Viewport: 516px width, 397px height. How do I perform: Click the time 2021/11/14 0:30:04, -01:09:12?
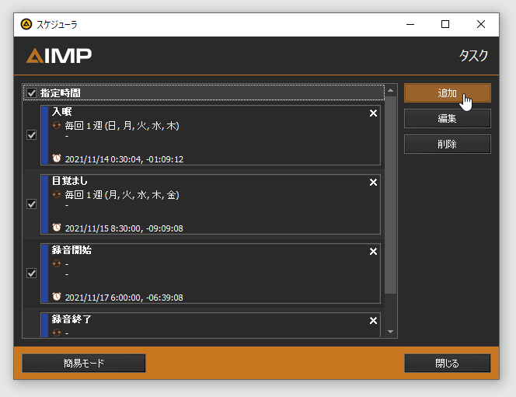(124, 159)
